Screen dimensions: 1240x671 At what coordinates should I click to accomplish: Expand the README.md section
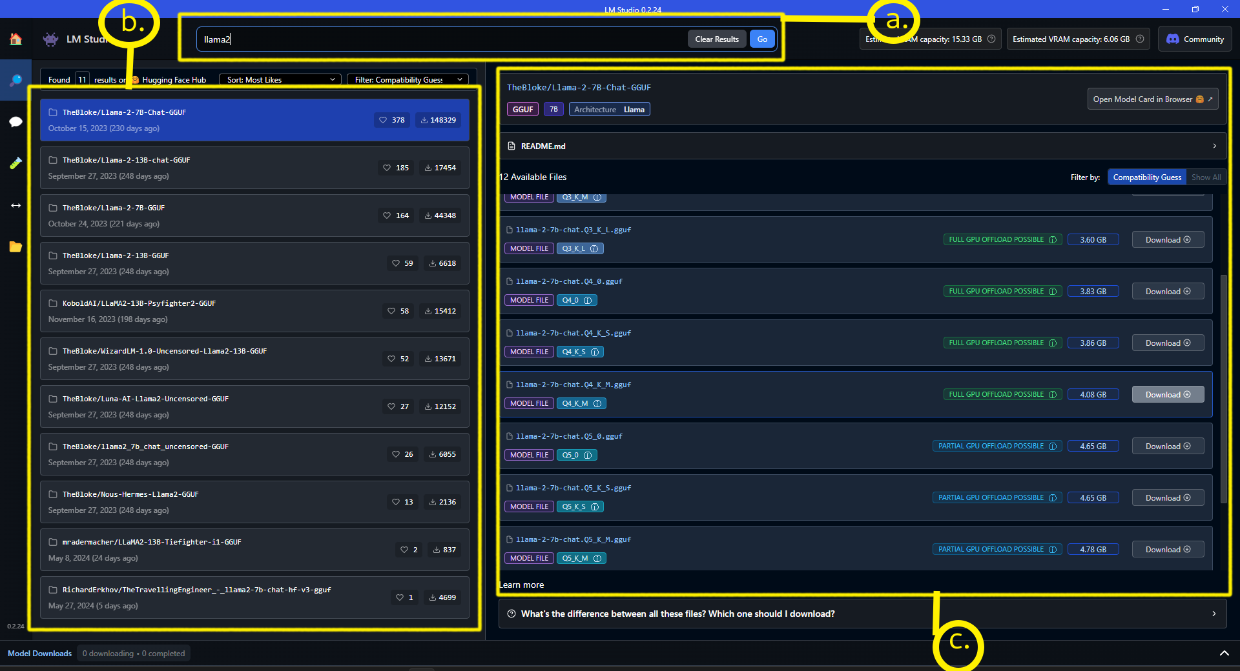[862, 146]
